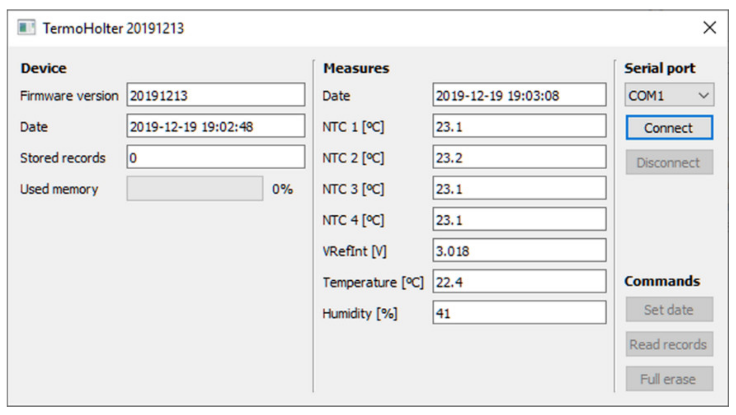Select the Device Date field
This screenshot has height=415, width=736.
[216, 126]
